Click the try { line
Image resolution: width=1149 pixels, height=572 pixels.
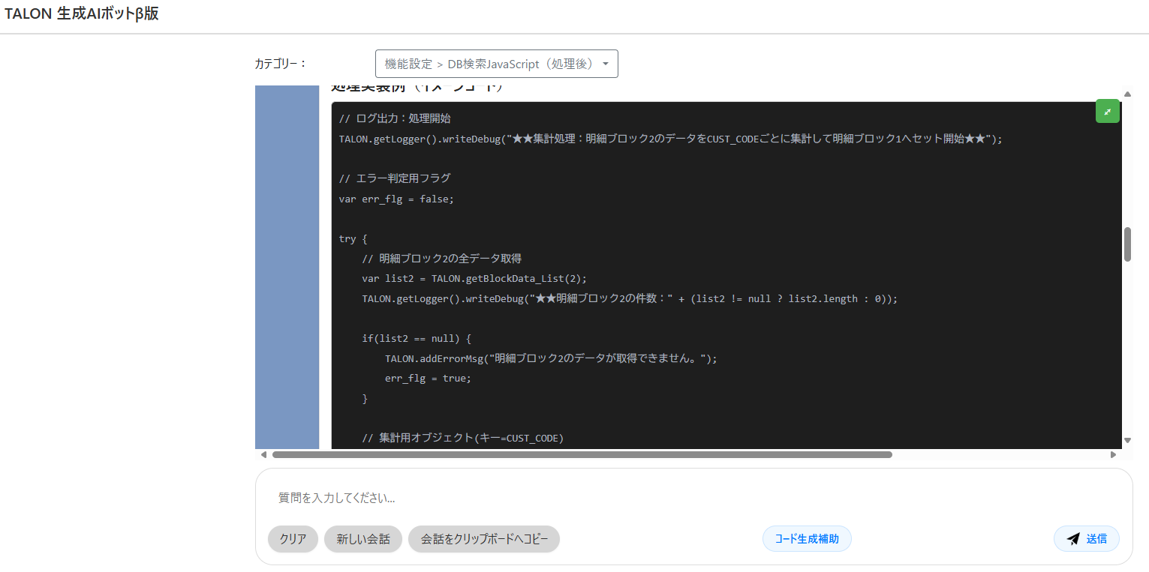click(x=353, y=238)
